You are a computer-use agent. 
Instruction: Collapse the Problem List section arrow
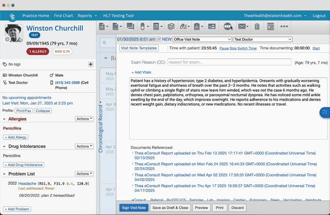[x=4, y=174]
